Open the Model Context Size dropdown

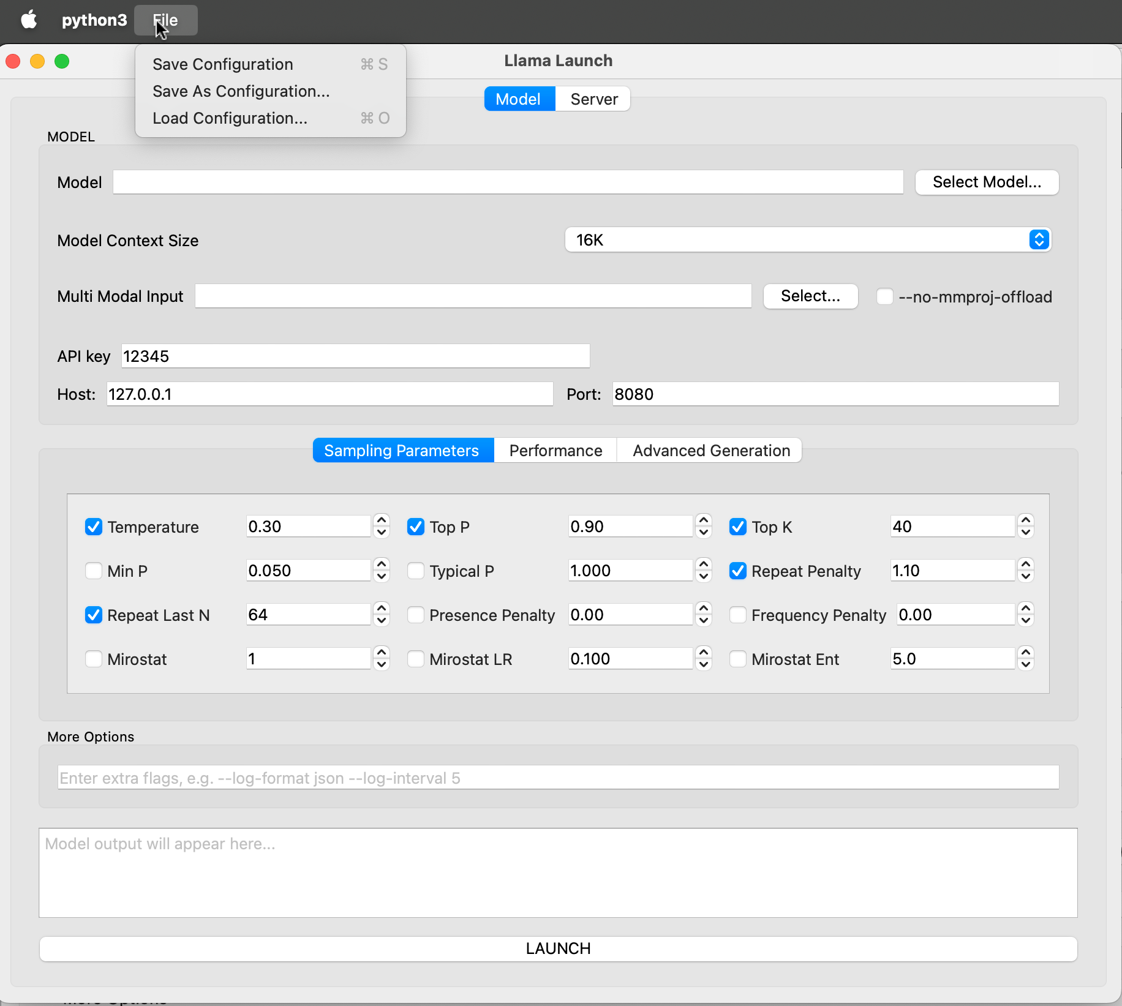[807, 240]
